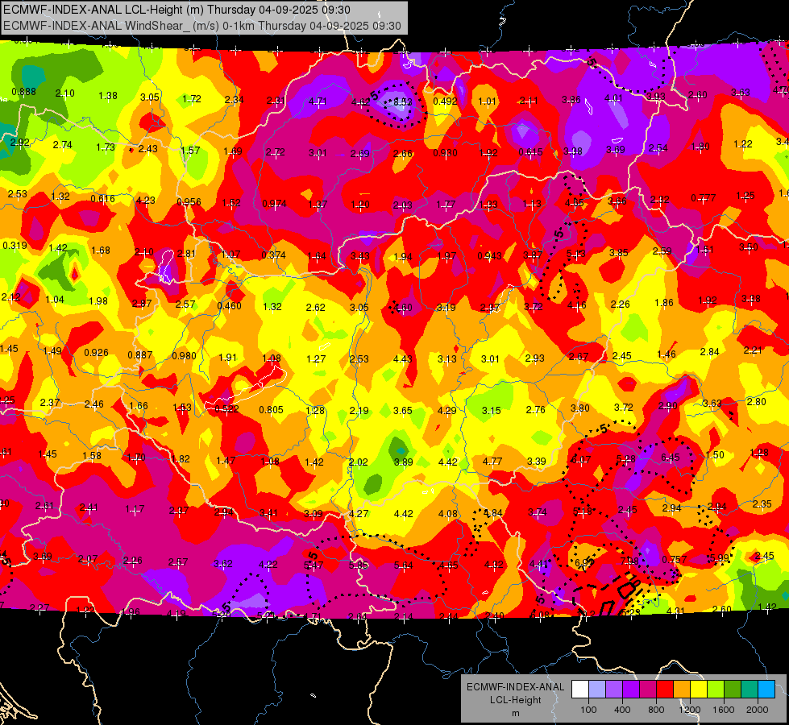Image resolution: width=789 pixels, height=725 pixels.
Task: Pick the magenta-pink legend swatch
Action: [648, 690]
